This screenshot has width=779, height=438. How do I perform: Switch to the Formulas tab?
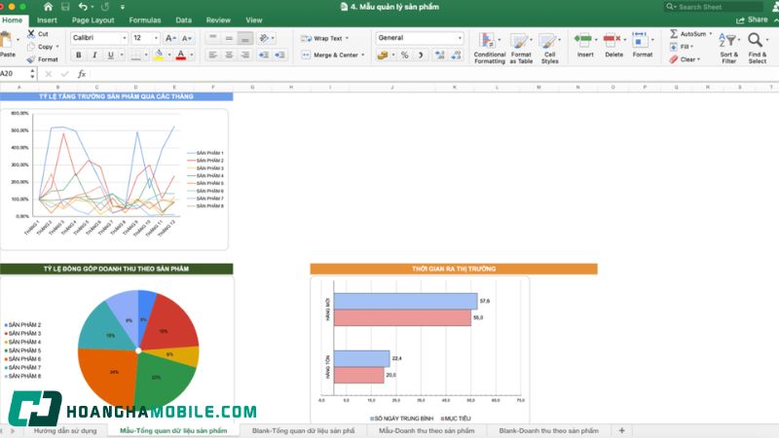[144, 20]
